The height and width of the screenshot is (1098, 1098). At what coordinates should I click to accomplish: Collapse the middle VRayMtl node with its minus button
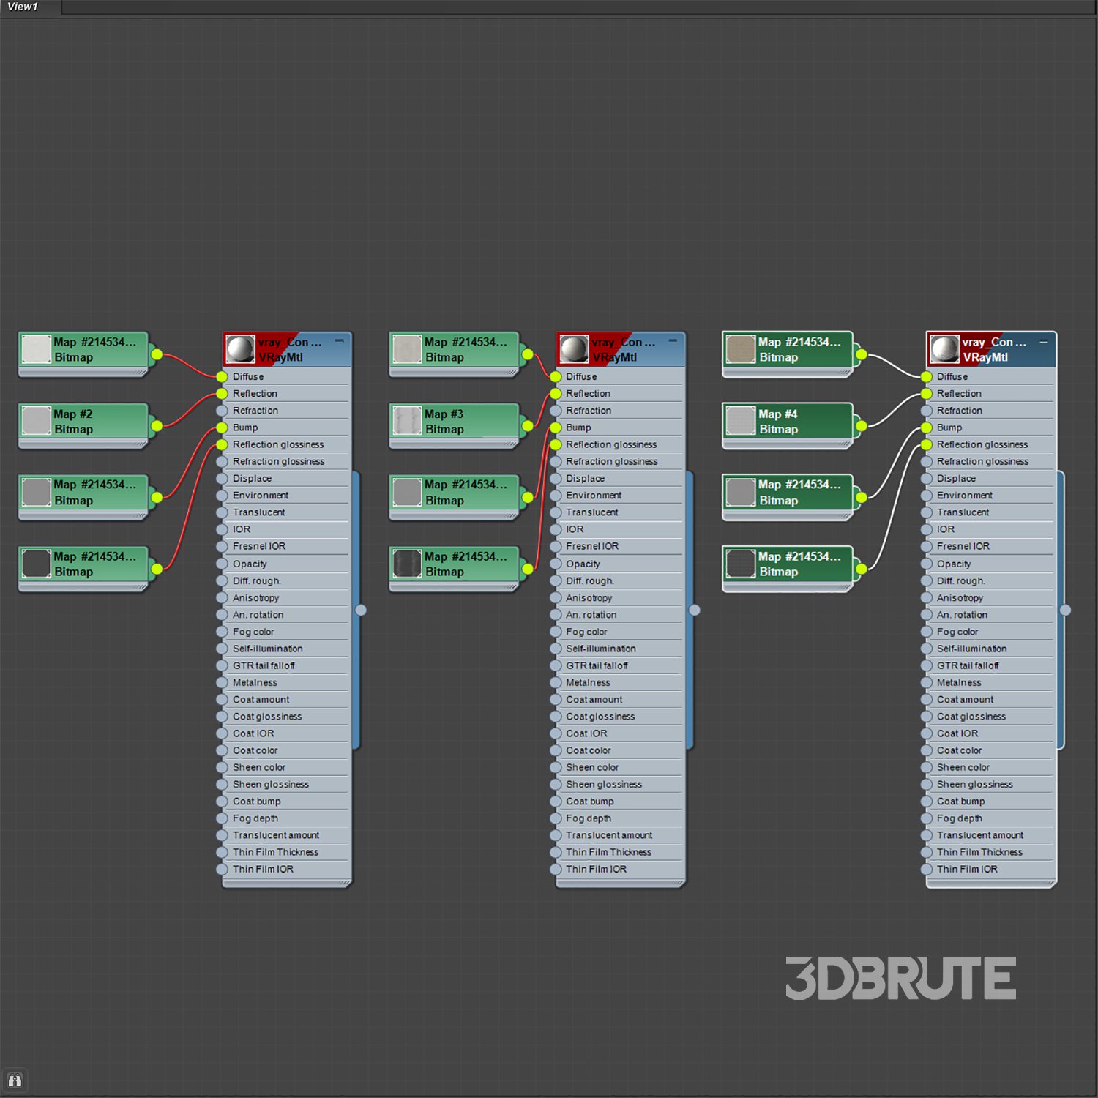click(x=673, y=341)
